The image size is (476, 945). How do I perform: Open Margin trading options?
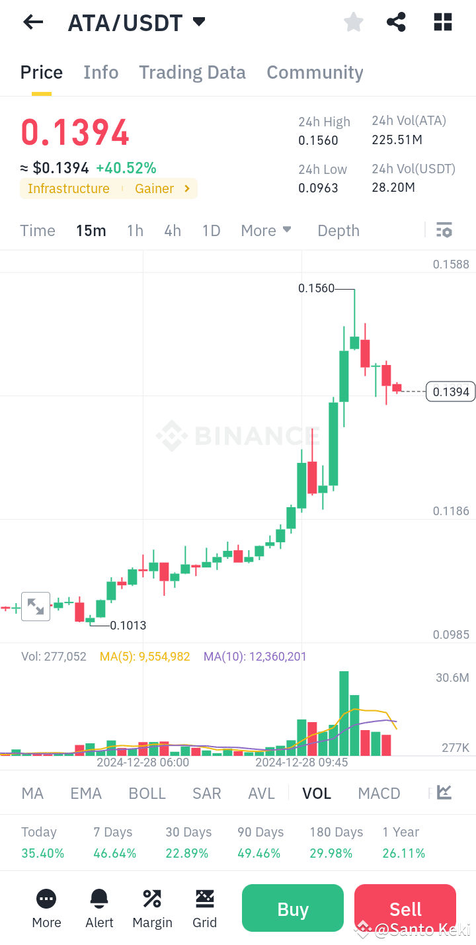[x=152, y=908]
